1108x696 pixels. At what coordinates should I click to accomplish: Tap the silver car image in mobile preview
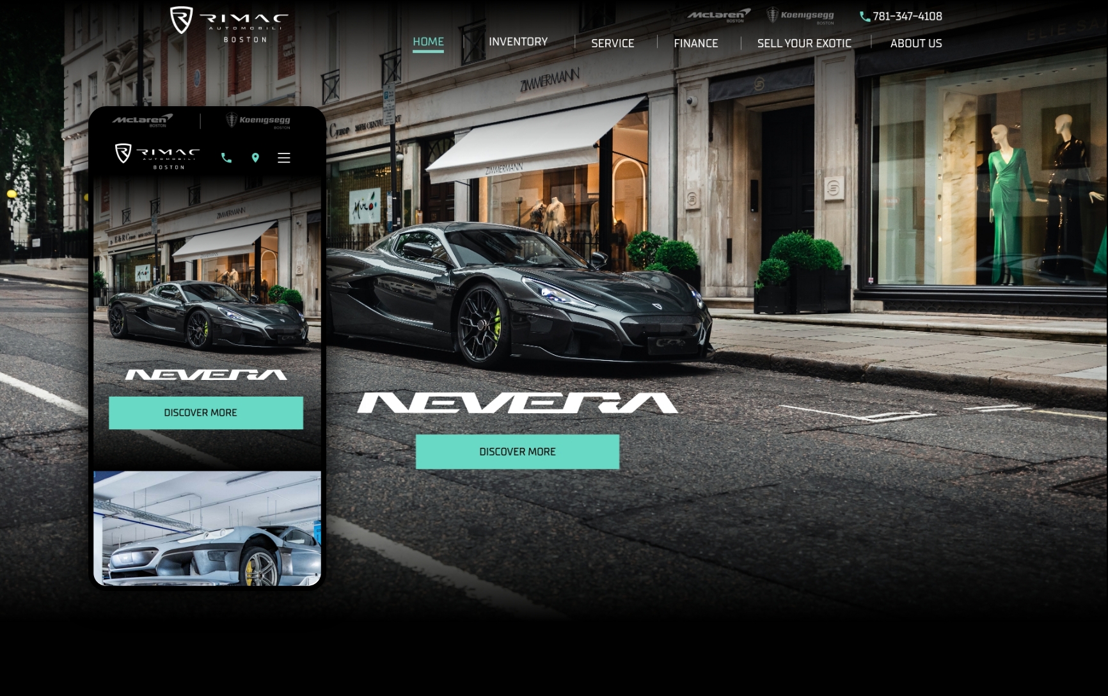[207, 528]
